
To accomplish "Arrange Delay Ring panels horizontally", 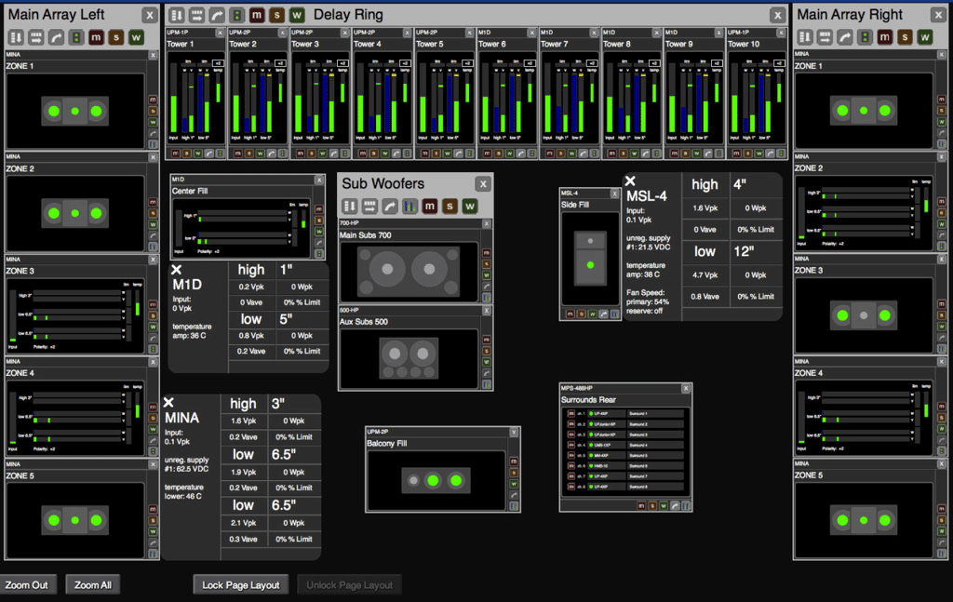I will (196, 15).
